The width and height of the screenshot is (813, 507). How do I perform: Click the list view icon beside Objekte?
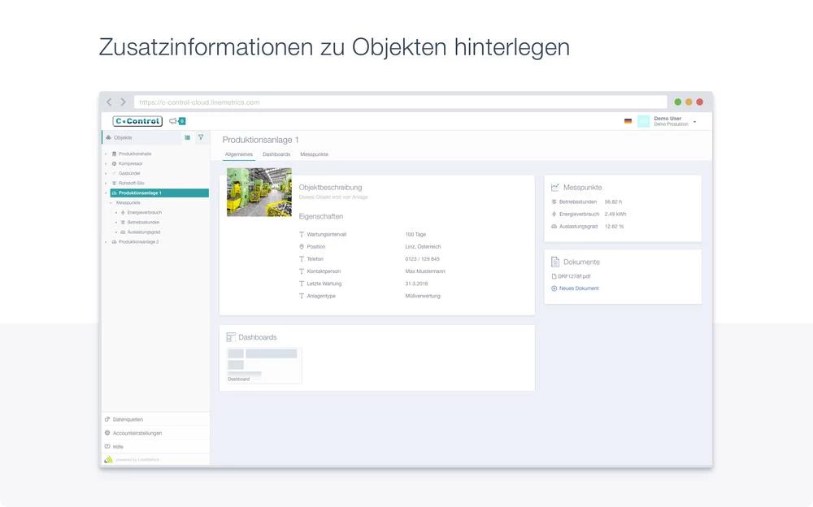tap(187, 137)
